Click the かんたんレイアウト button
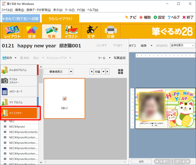This screenshot has width=196, height=165. point(57,58)
